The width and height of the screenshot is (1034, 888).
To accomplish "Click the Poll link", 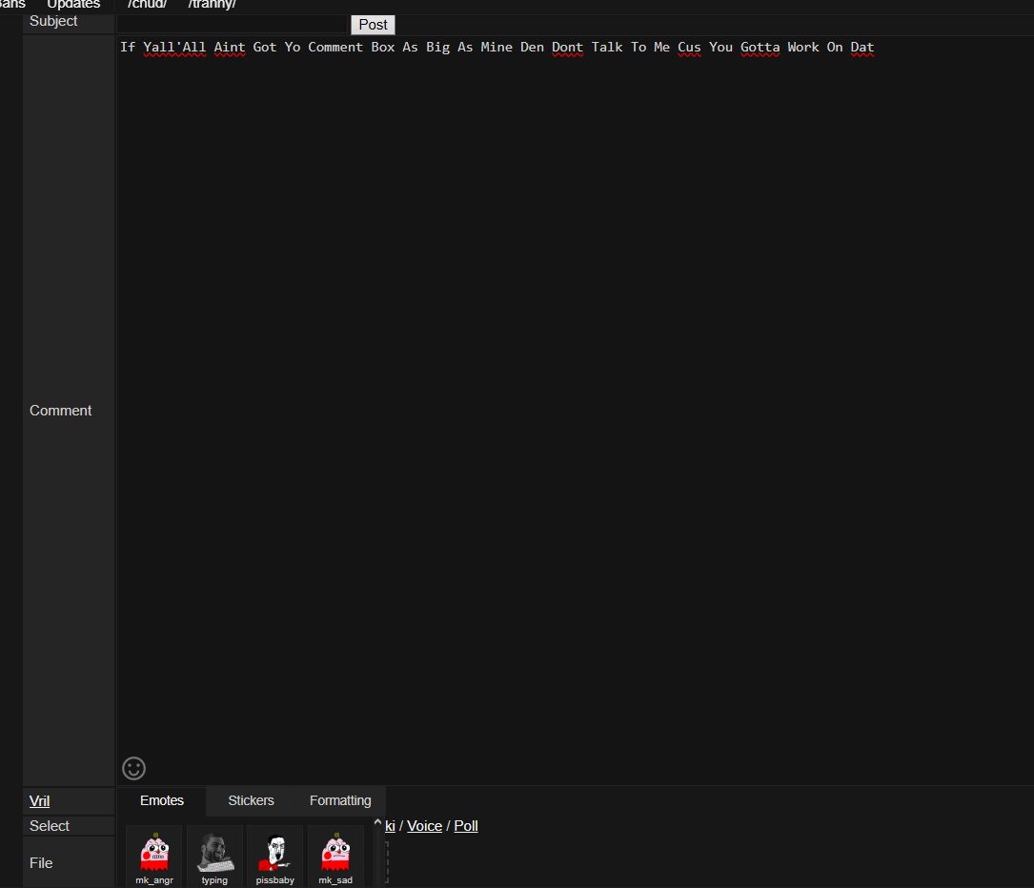I will 466,826.
